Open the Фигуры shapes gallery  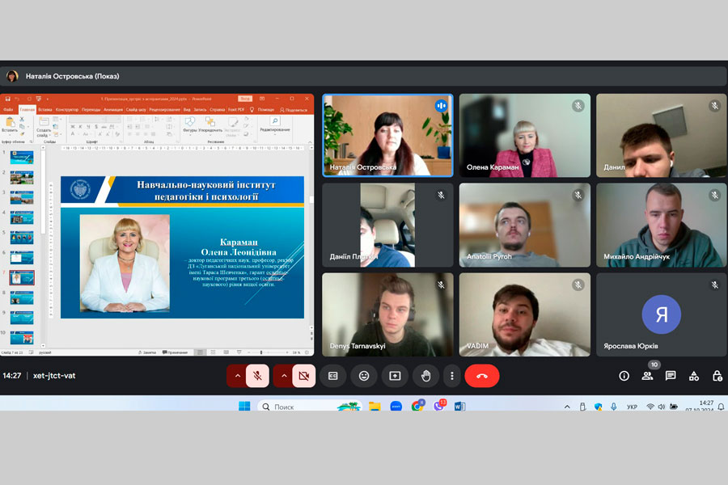[x=190, y=124]
